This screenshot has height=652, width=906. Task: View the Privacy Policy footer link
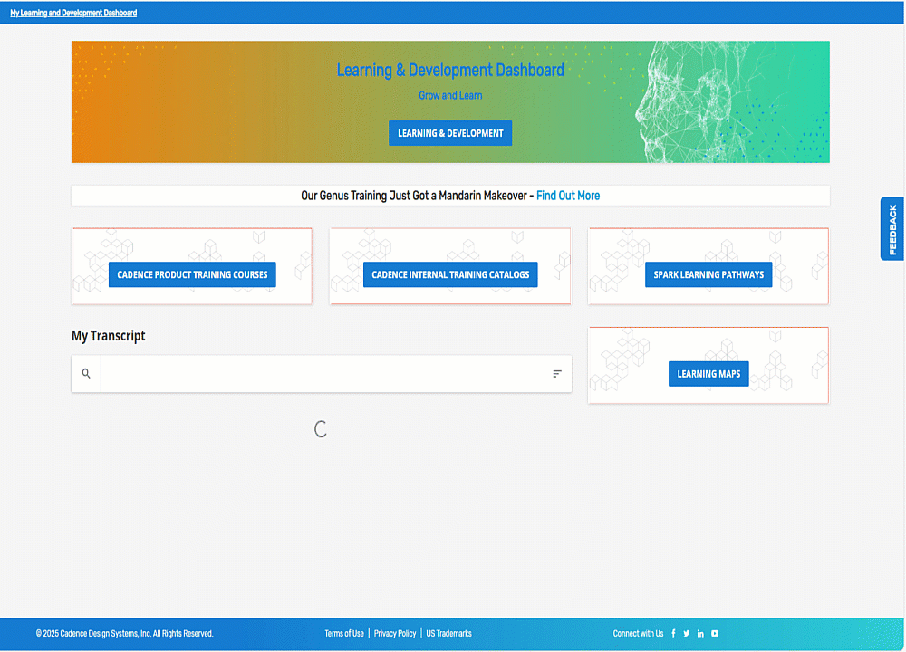point(395,634)
